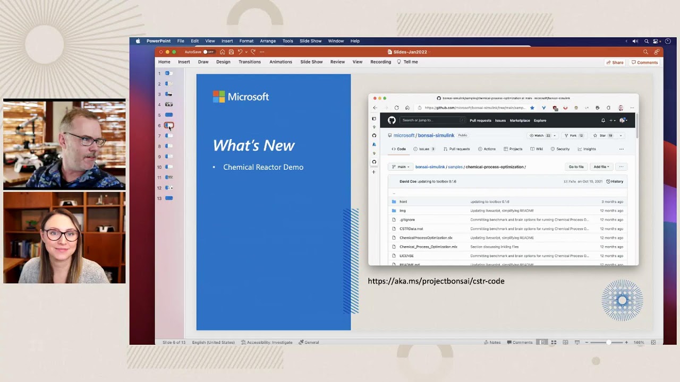Open the Help menu

pos(355,41)
